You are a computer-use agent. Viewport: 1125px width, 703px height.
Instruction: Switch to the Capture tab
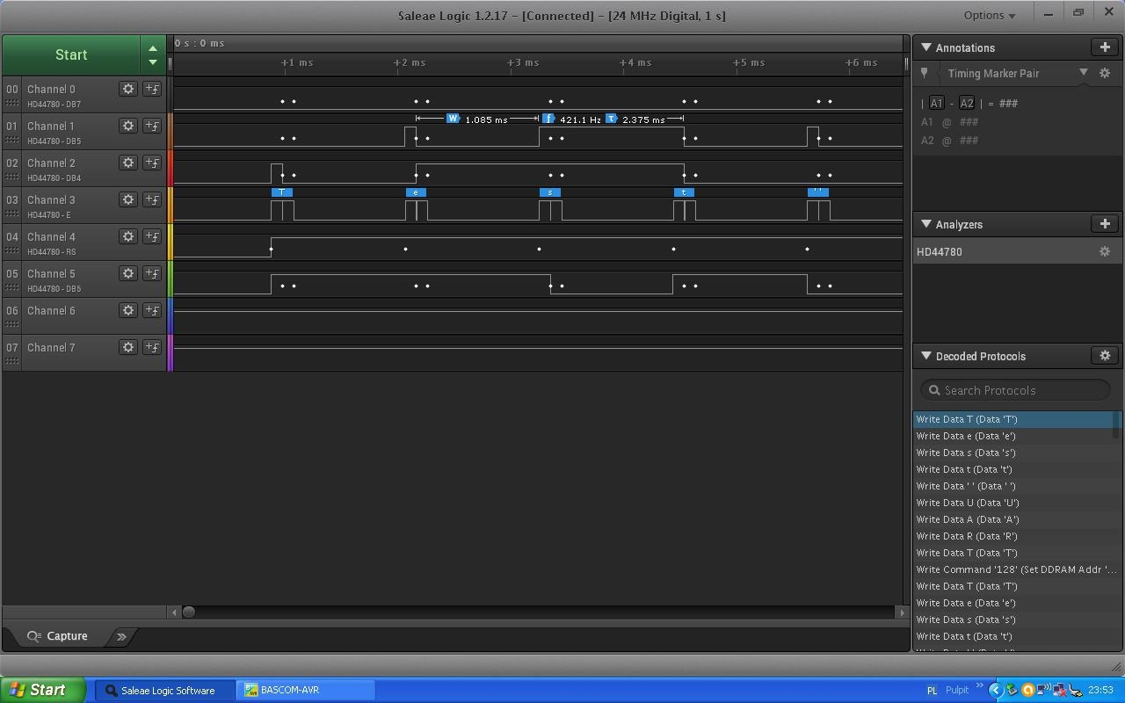point(57,636)
